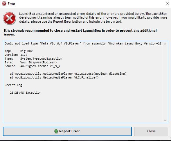Click the 'System.TypeLoadException' type line
The width and height of the screenshot is (171, 141).
[33, 58]
